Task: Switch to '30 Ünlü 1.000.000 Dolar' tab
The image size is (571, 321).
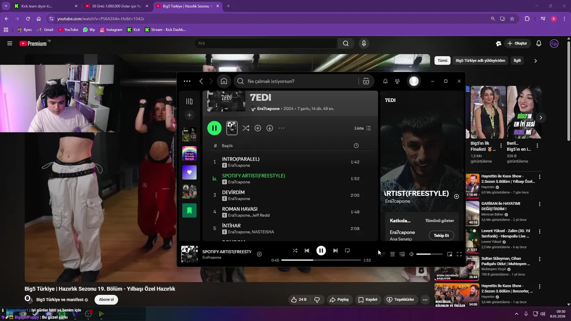Action: (x=116, y=6)
